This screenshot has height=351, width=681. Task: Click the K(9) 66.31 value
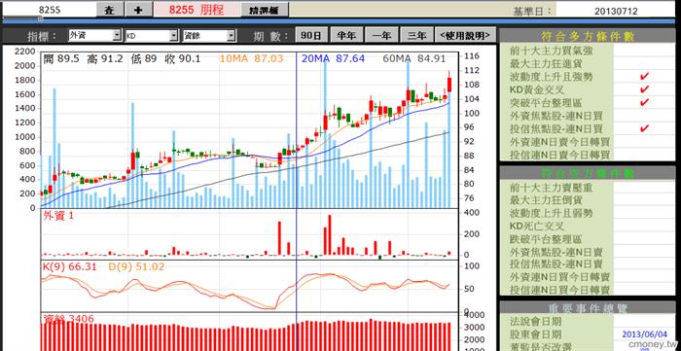tap(69, 267)
